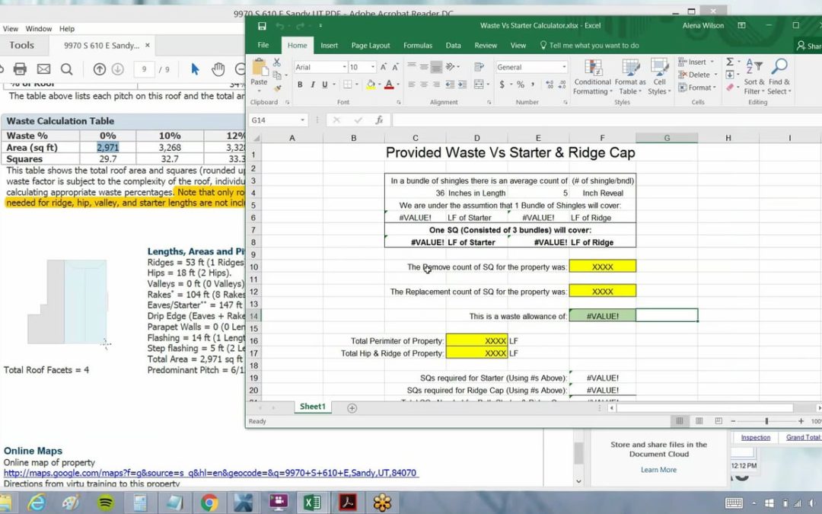Click the Save icon in Excel title bar
Screen dimensions: 822x514
click(262, 26)
